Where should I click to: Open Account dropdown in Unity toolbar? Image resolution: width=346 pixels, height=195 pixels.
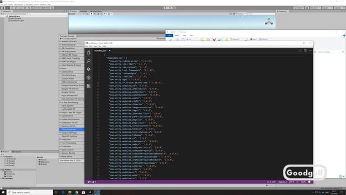(316, 8)
